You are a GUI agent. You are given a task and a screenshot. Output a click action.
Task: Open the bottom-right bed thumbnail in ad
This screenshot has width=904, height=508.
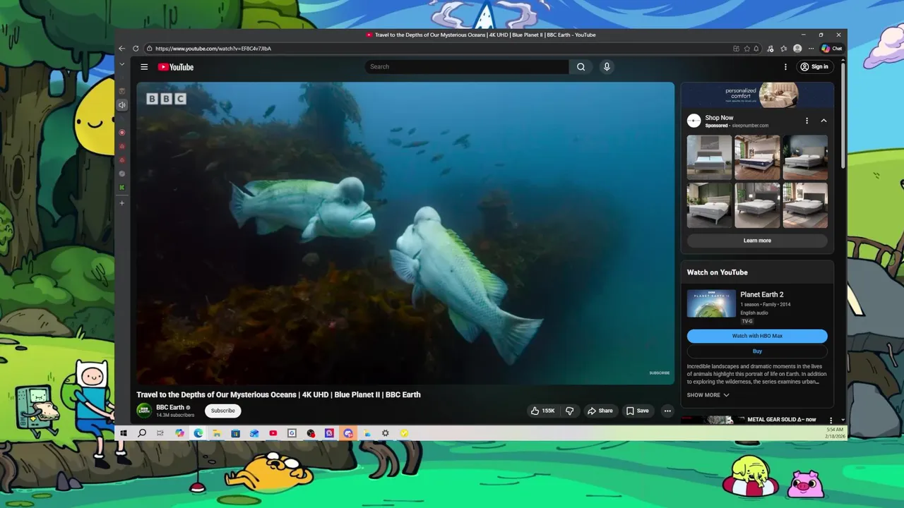click(x=805, y=205)
